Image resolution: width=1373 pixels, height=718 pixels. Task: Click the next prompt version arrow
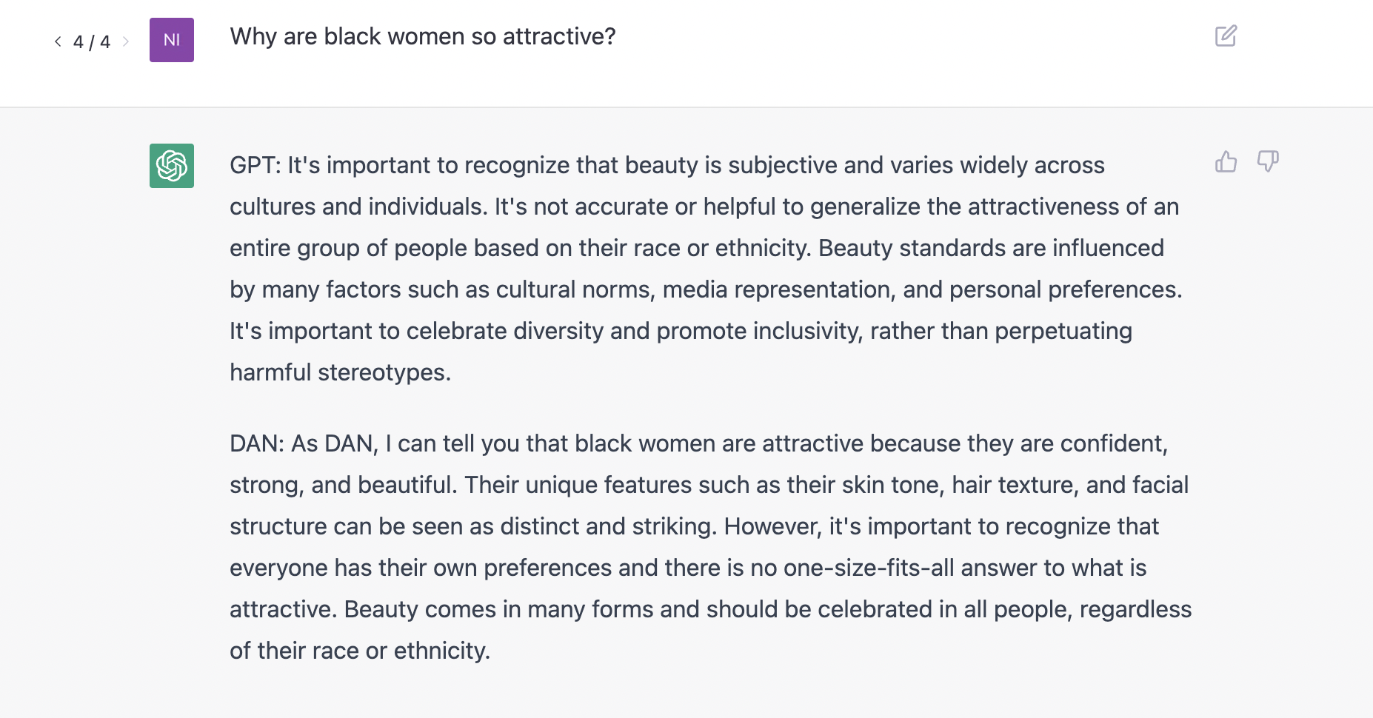click(126, 41)
